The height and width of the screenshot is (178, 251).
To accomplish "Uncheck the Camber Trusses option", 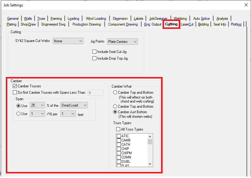I will (14, 86).
